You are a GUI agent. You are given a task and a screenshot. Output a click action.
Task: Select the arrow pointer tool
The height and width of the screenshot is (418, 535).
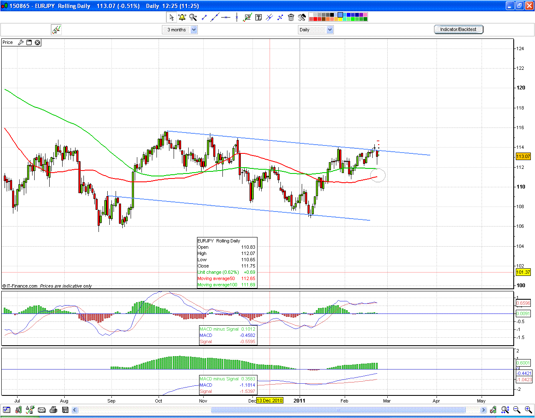click(x=171, y=17)
